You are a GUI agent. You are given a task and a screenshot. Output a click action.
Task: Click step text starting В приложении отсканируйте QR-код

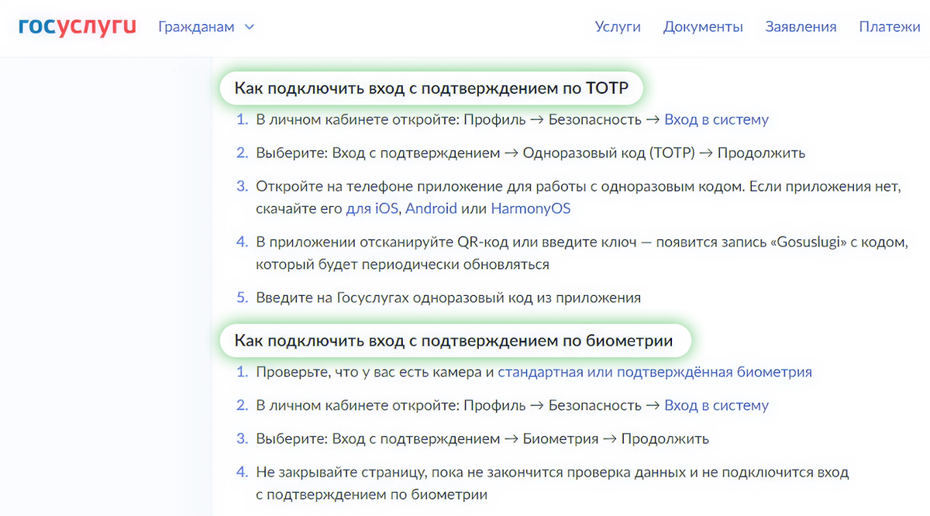[x=581, y=253]
